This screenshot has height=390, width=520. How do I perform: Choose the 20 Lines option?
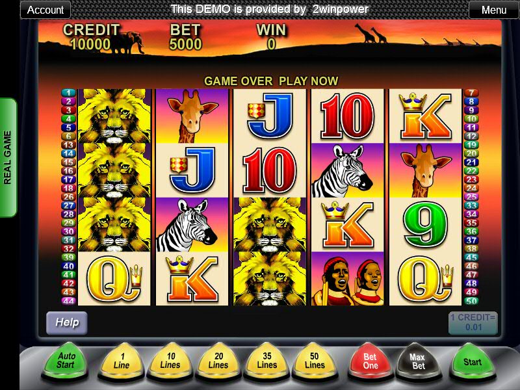coord(218,362)
